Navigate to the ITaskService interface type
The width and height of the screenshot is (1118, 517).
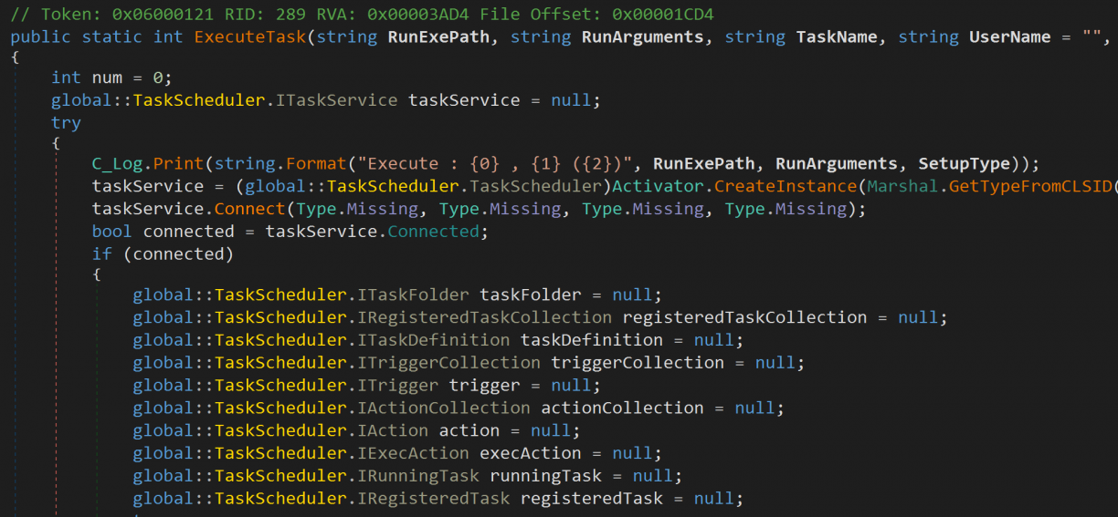click(336, 100)
